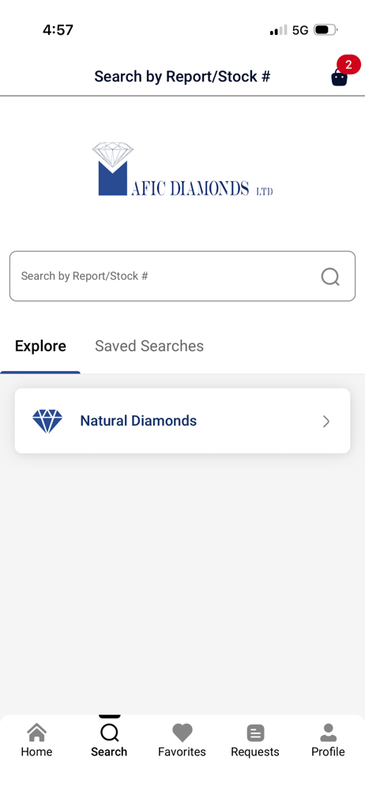Tap the Favorites label in bottom navigation
Screen dimensions: 365x791
[182, 751]
